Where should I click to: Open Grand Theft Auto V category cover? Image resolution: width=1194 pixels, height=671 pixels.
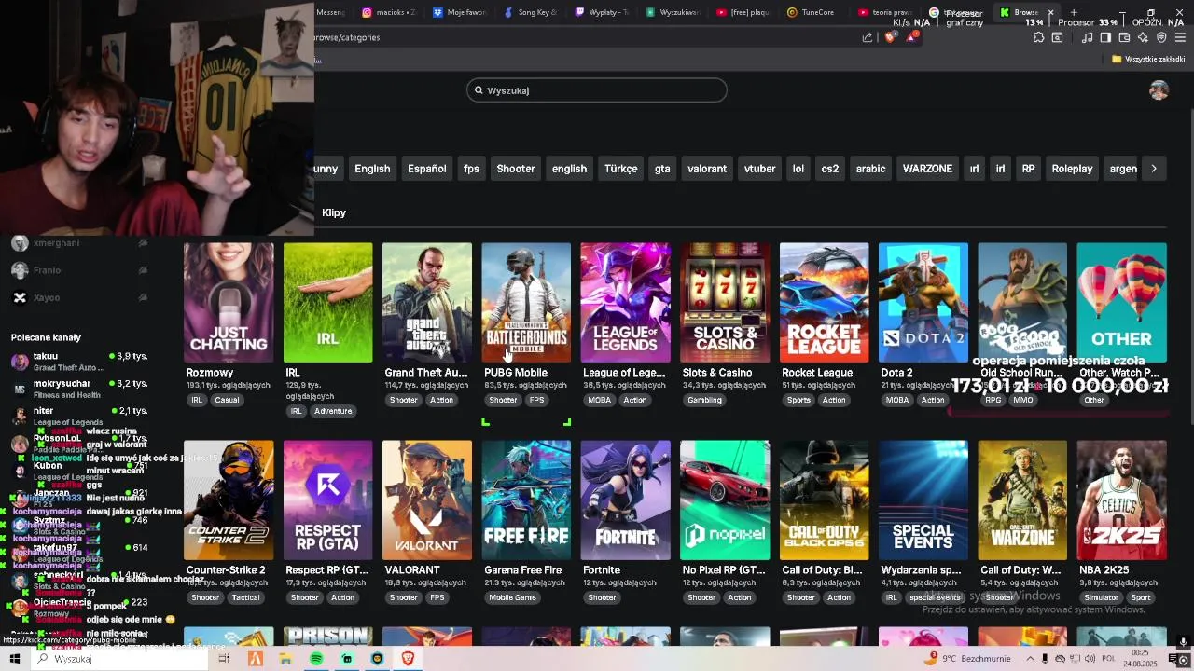click(x=427, y=303)
